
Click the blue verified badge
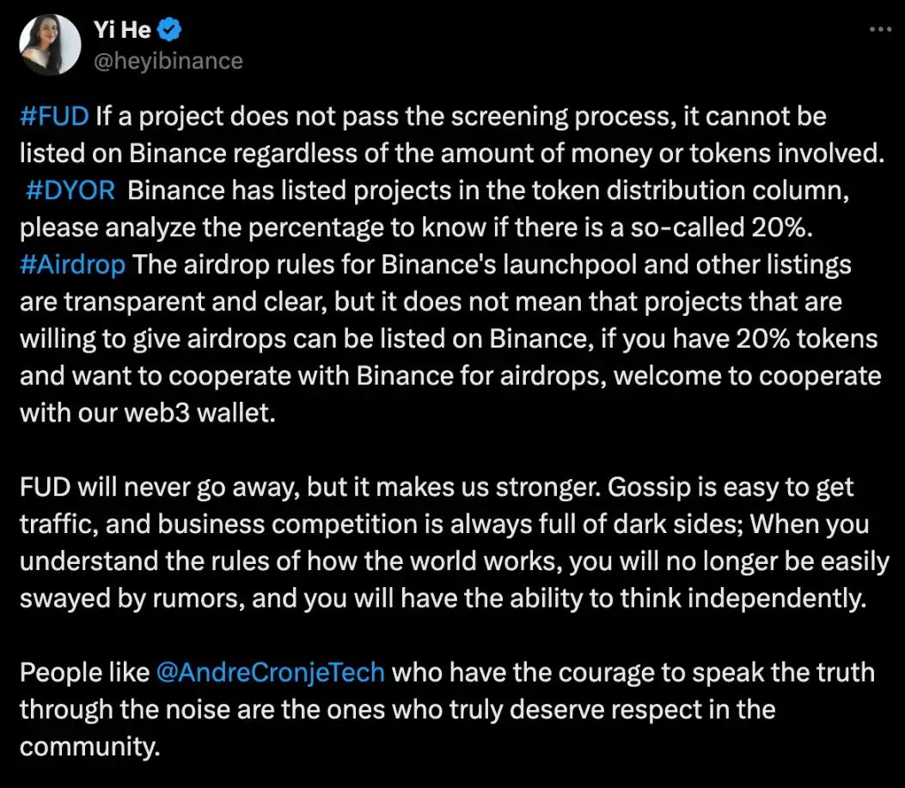coord(172,31)
